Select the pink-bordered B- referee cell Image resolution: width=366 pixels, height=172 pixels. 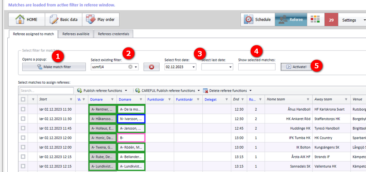tap(131, 138)
